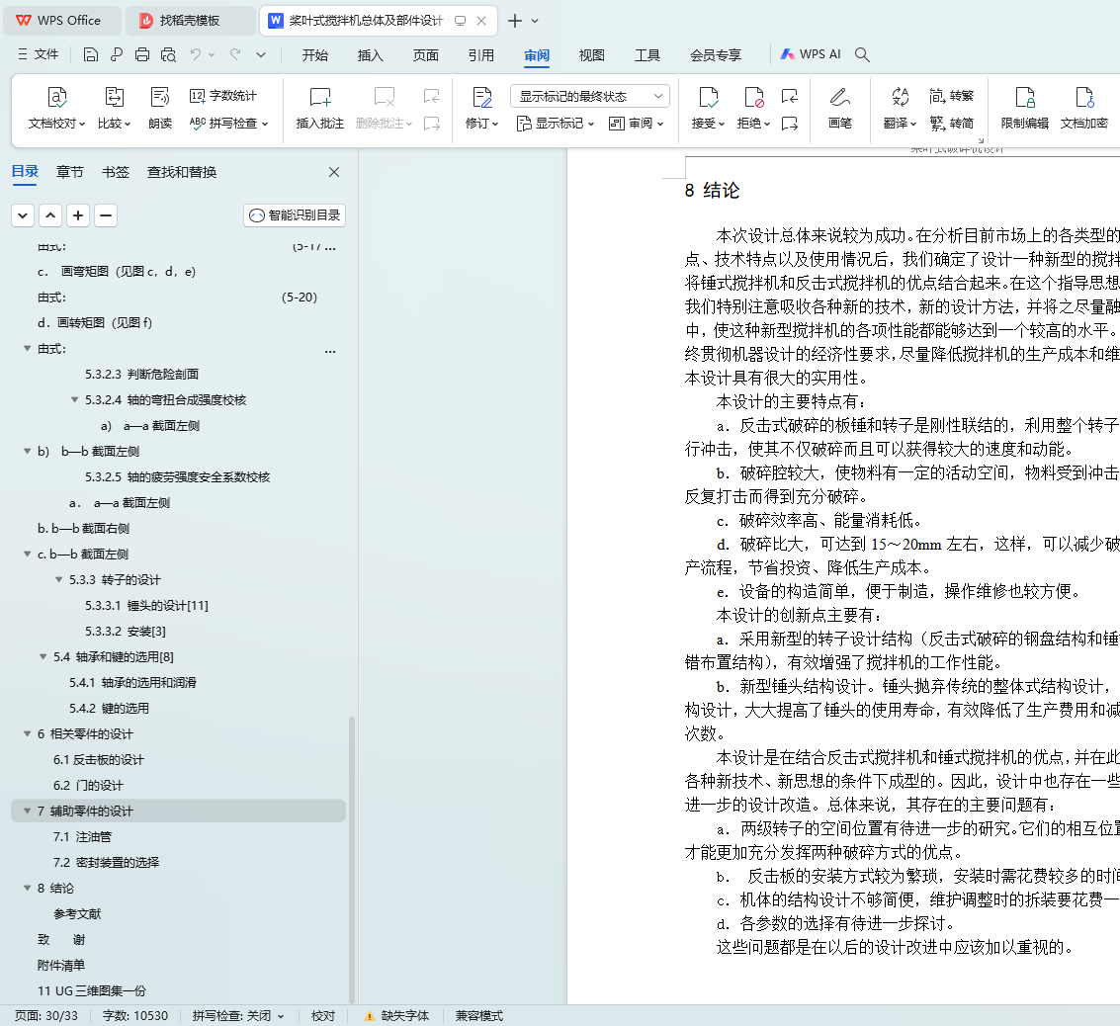Click the Undo arrow
The width and height of the screenshot is (1120, 1026).
[196, 54]
